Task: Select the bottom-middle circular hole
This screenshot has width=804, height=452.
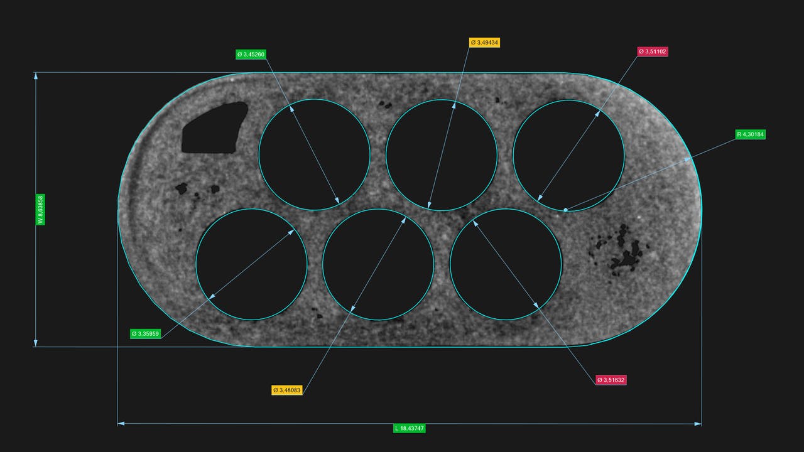Action: [378, 264]
